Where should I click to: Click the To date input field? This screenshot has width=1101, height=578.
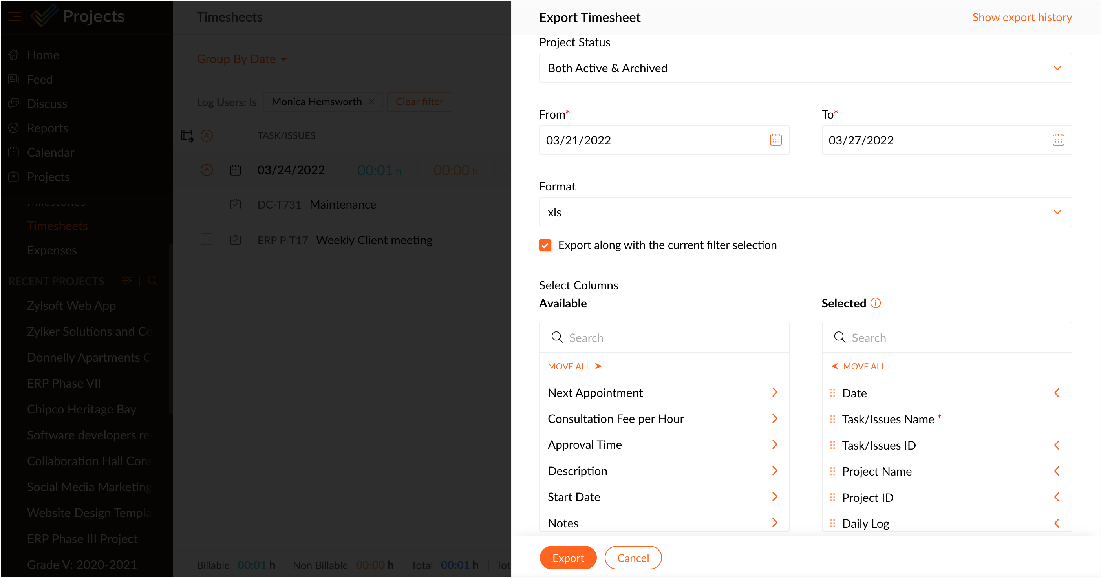pyautogui.click(x=946, y=140)
